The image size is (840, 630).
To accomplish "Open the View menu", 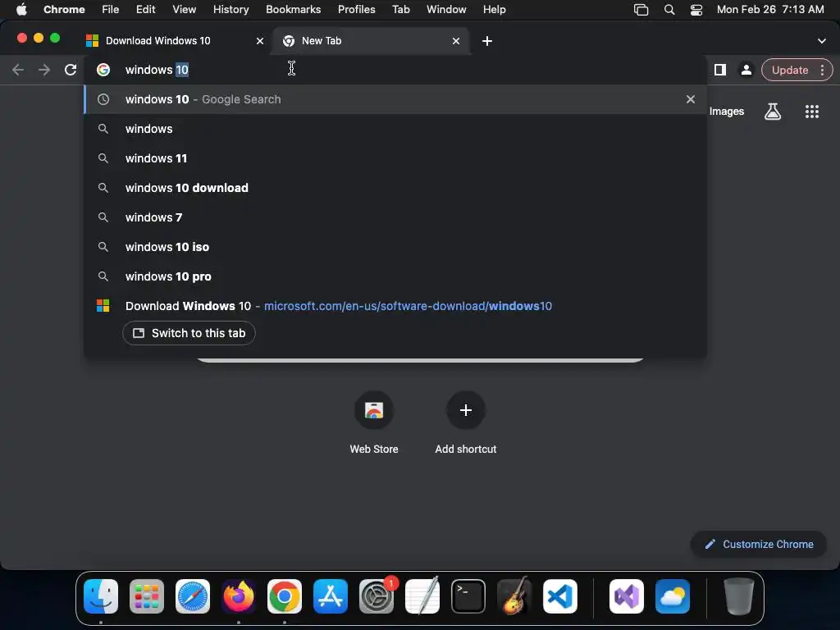I will pos(185,9).
